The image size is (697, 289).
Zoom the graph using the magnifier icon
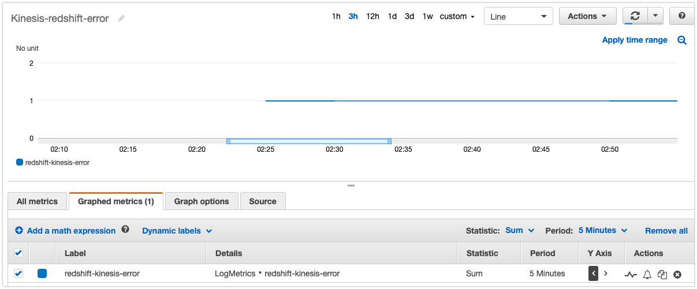(x=682, y=40)
